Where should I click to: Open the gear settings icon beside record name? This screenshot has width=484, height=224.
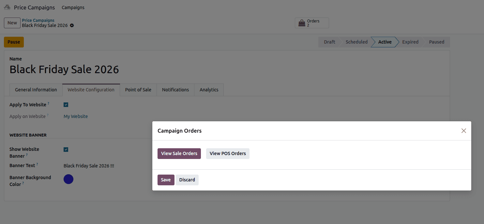point(72,25)
